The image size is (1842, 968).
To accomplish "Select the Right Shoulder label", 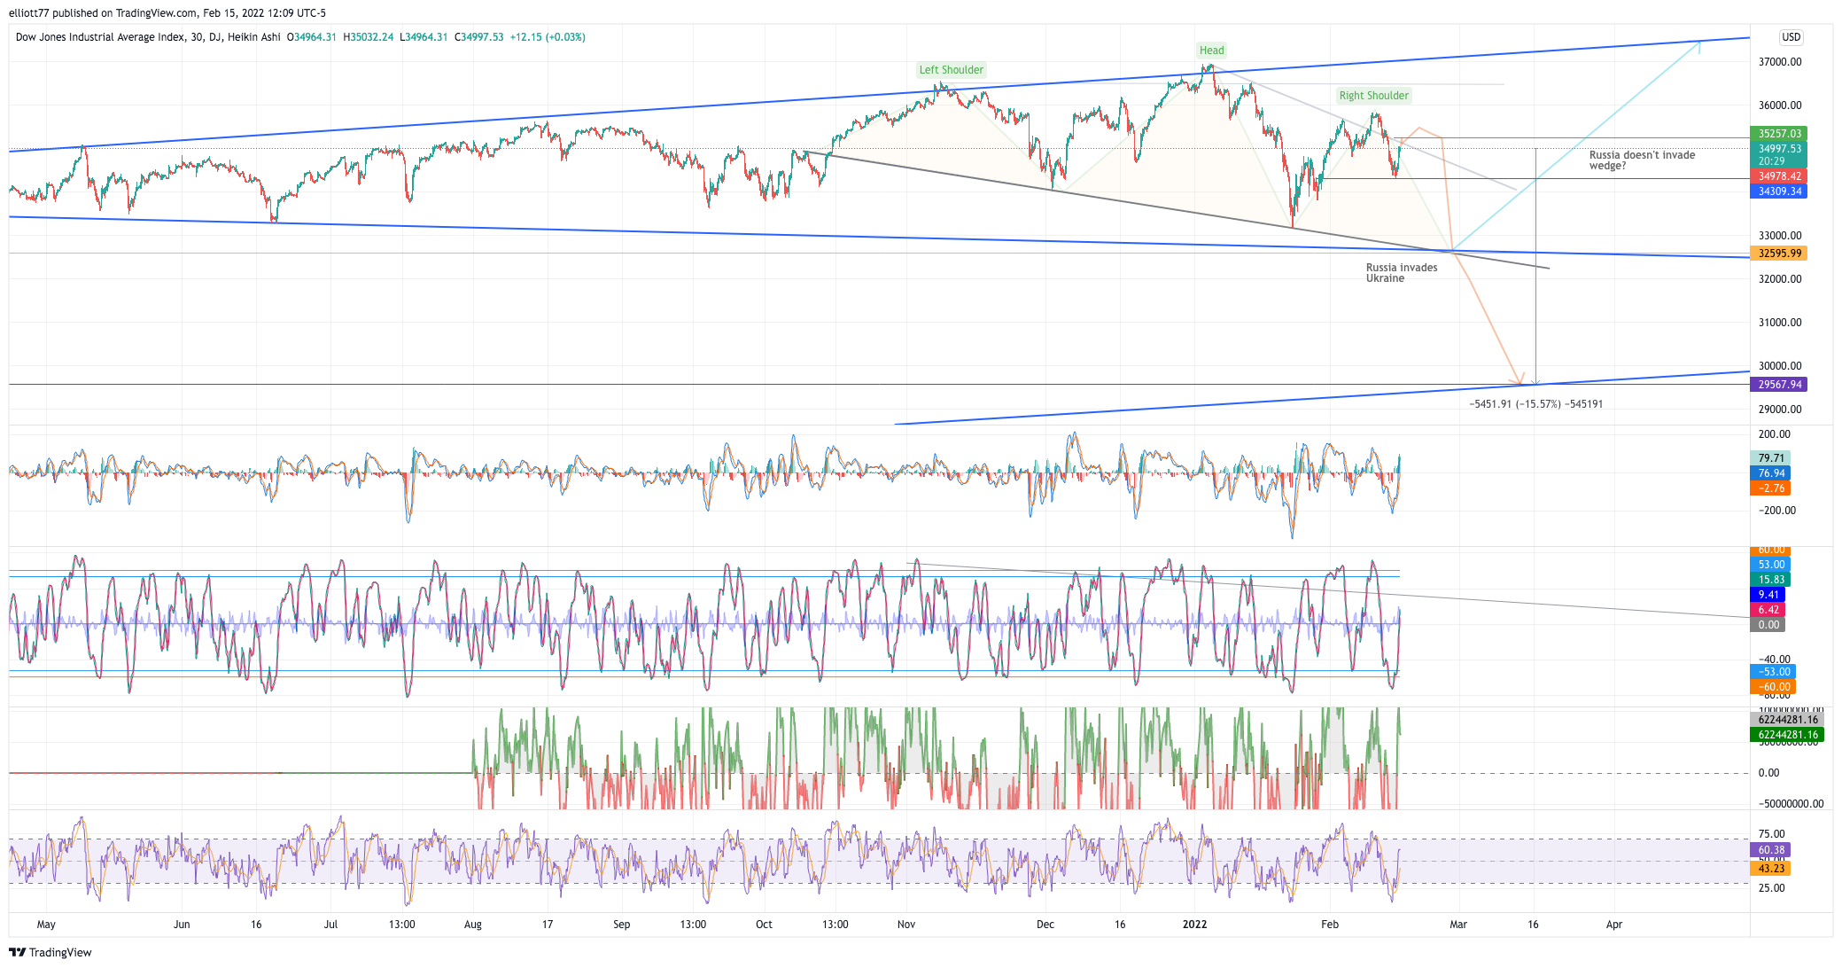I will click(x=1373, y=96).
